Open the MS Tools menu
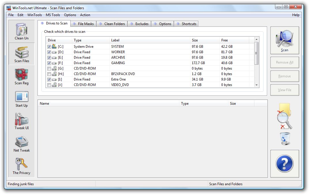309x195 pixels. (x=53, y=15)
